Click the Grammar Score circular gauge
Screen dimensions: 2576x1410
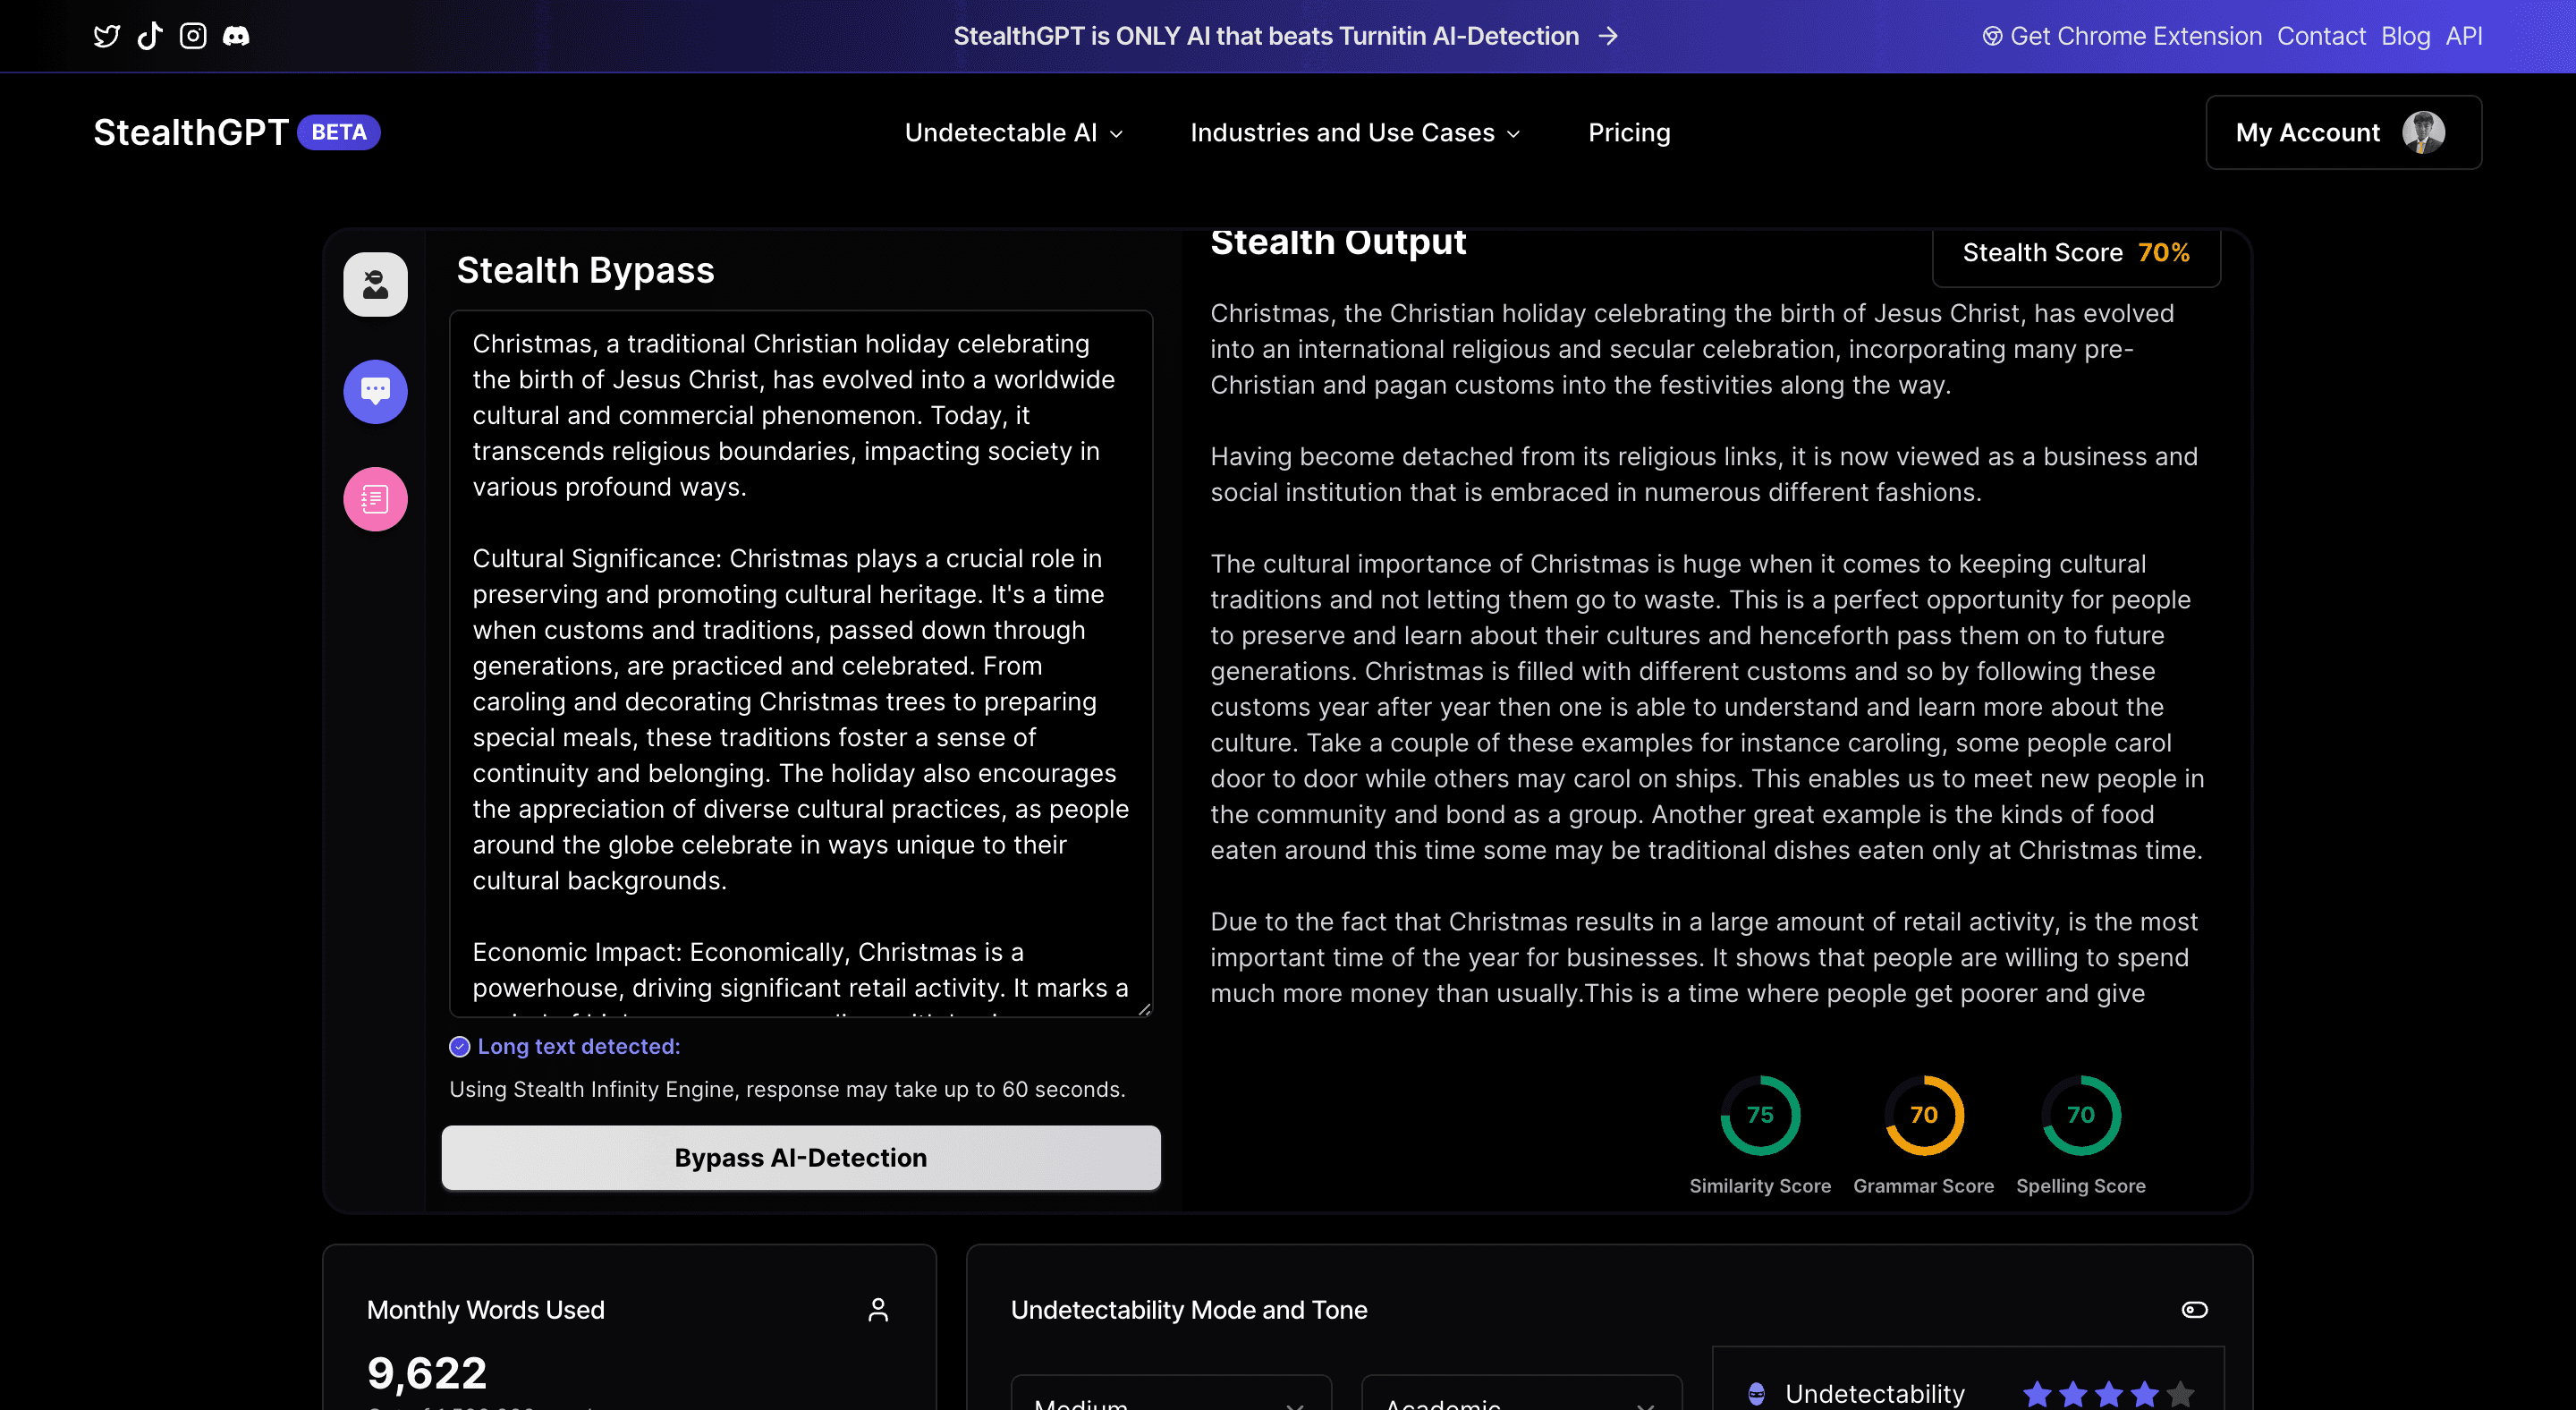(1923, 1114)
